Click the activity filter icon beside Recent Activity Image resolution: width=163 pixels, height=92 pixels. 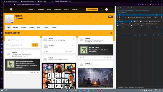click(x=111, y=33)
